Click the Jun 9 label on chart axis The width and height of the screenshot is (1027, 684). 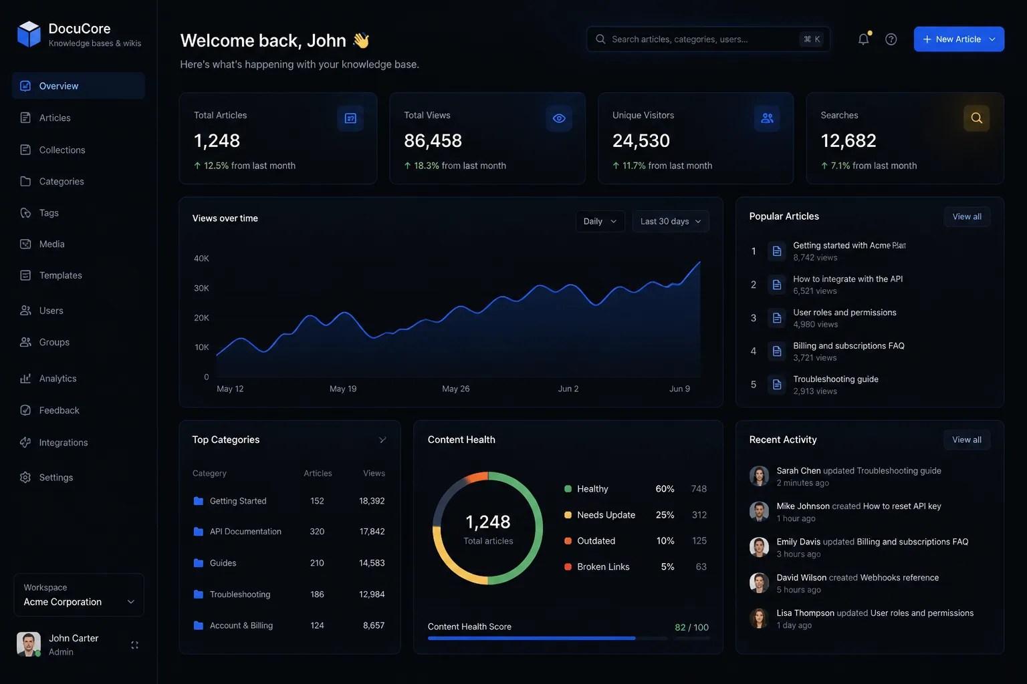679,389
